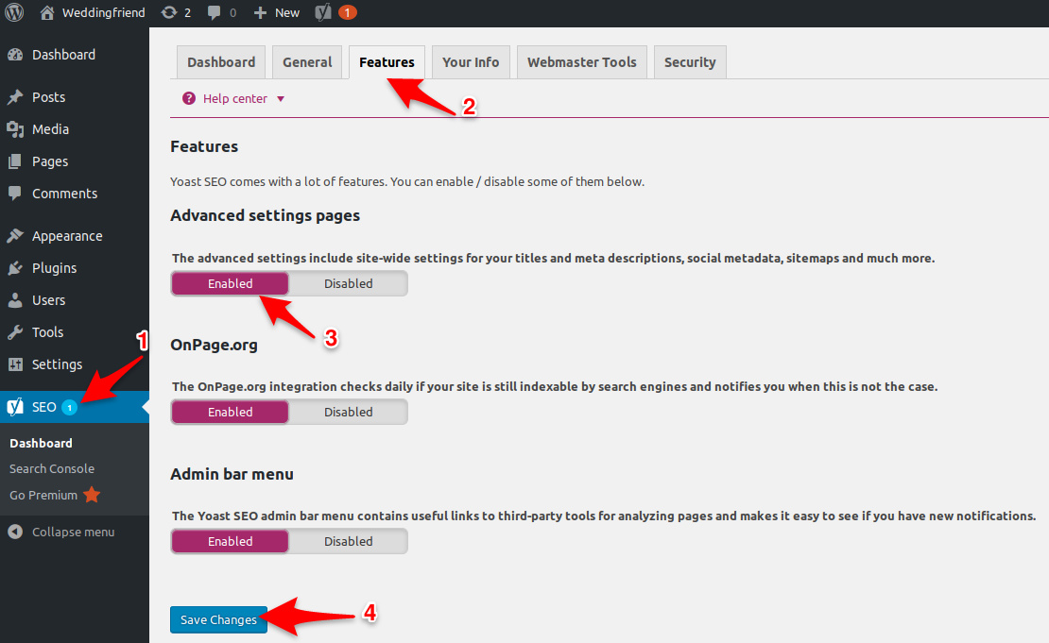Click the Appearance paintbrush icon
The height and width of the screenshot is (643, 1049).
point(15,236)
